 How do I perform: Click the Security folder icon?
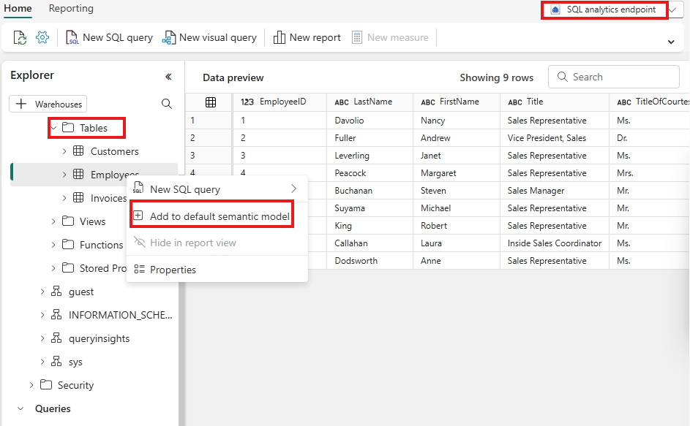coord(46,384)
